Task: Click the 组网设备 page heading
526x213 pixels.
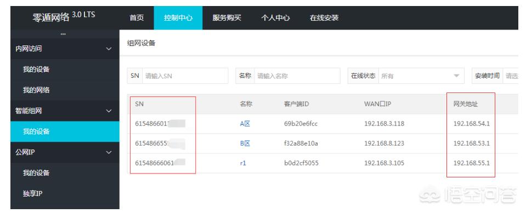Action: (141, 43)
